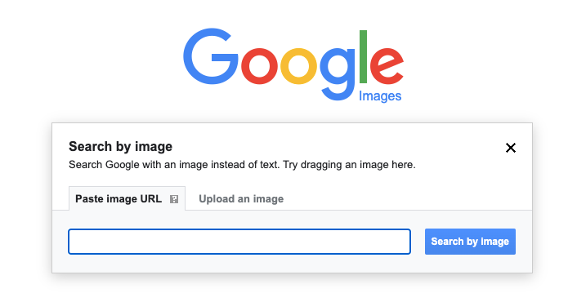The image size is (577, 302).
Task: Click the first red o in logo
Action: (259, 66)
